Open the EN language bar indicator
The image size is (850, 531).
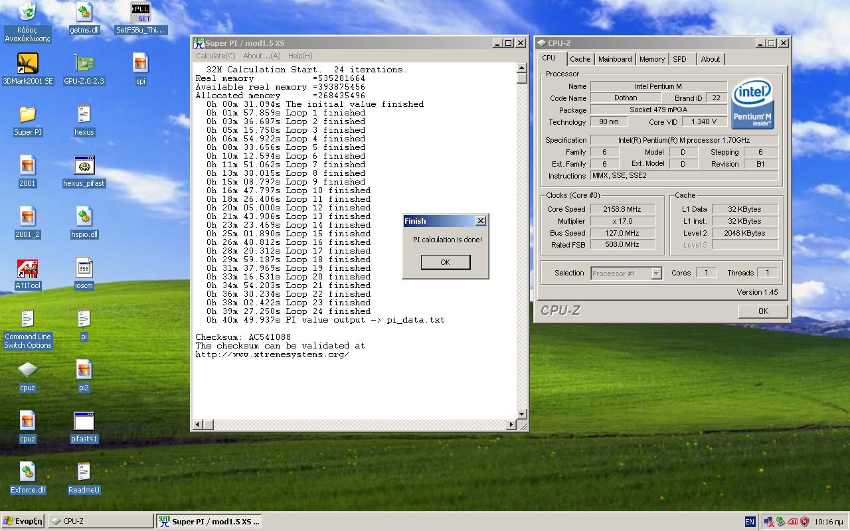750,522
